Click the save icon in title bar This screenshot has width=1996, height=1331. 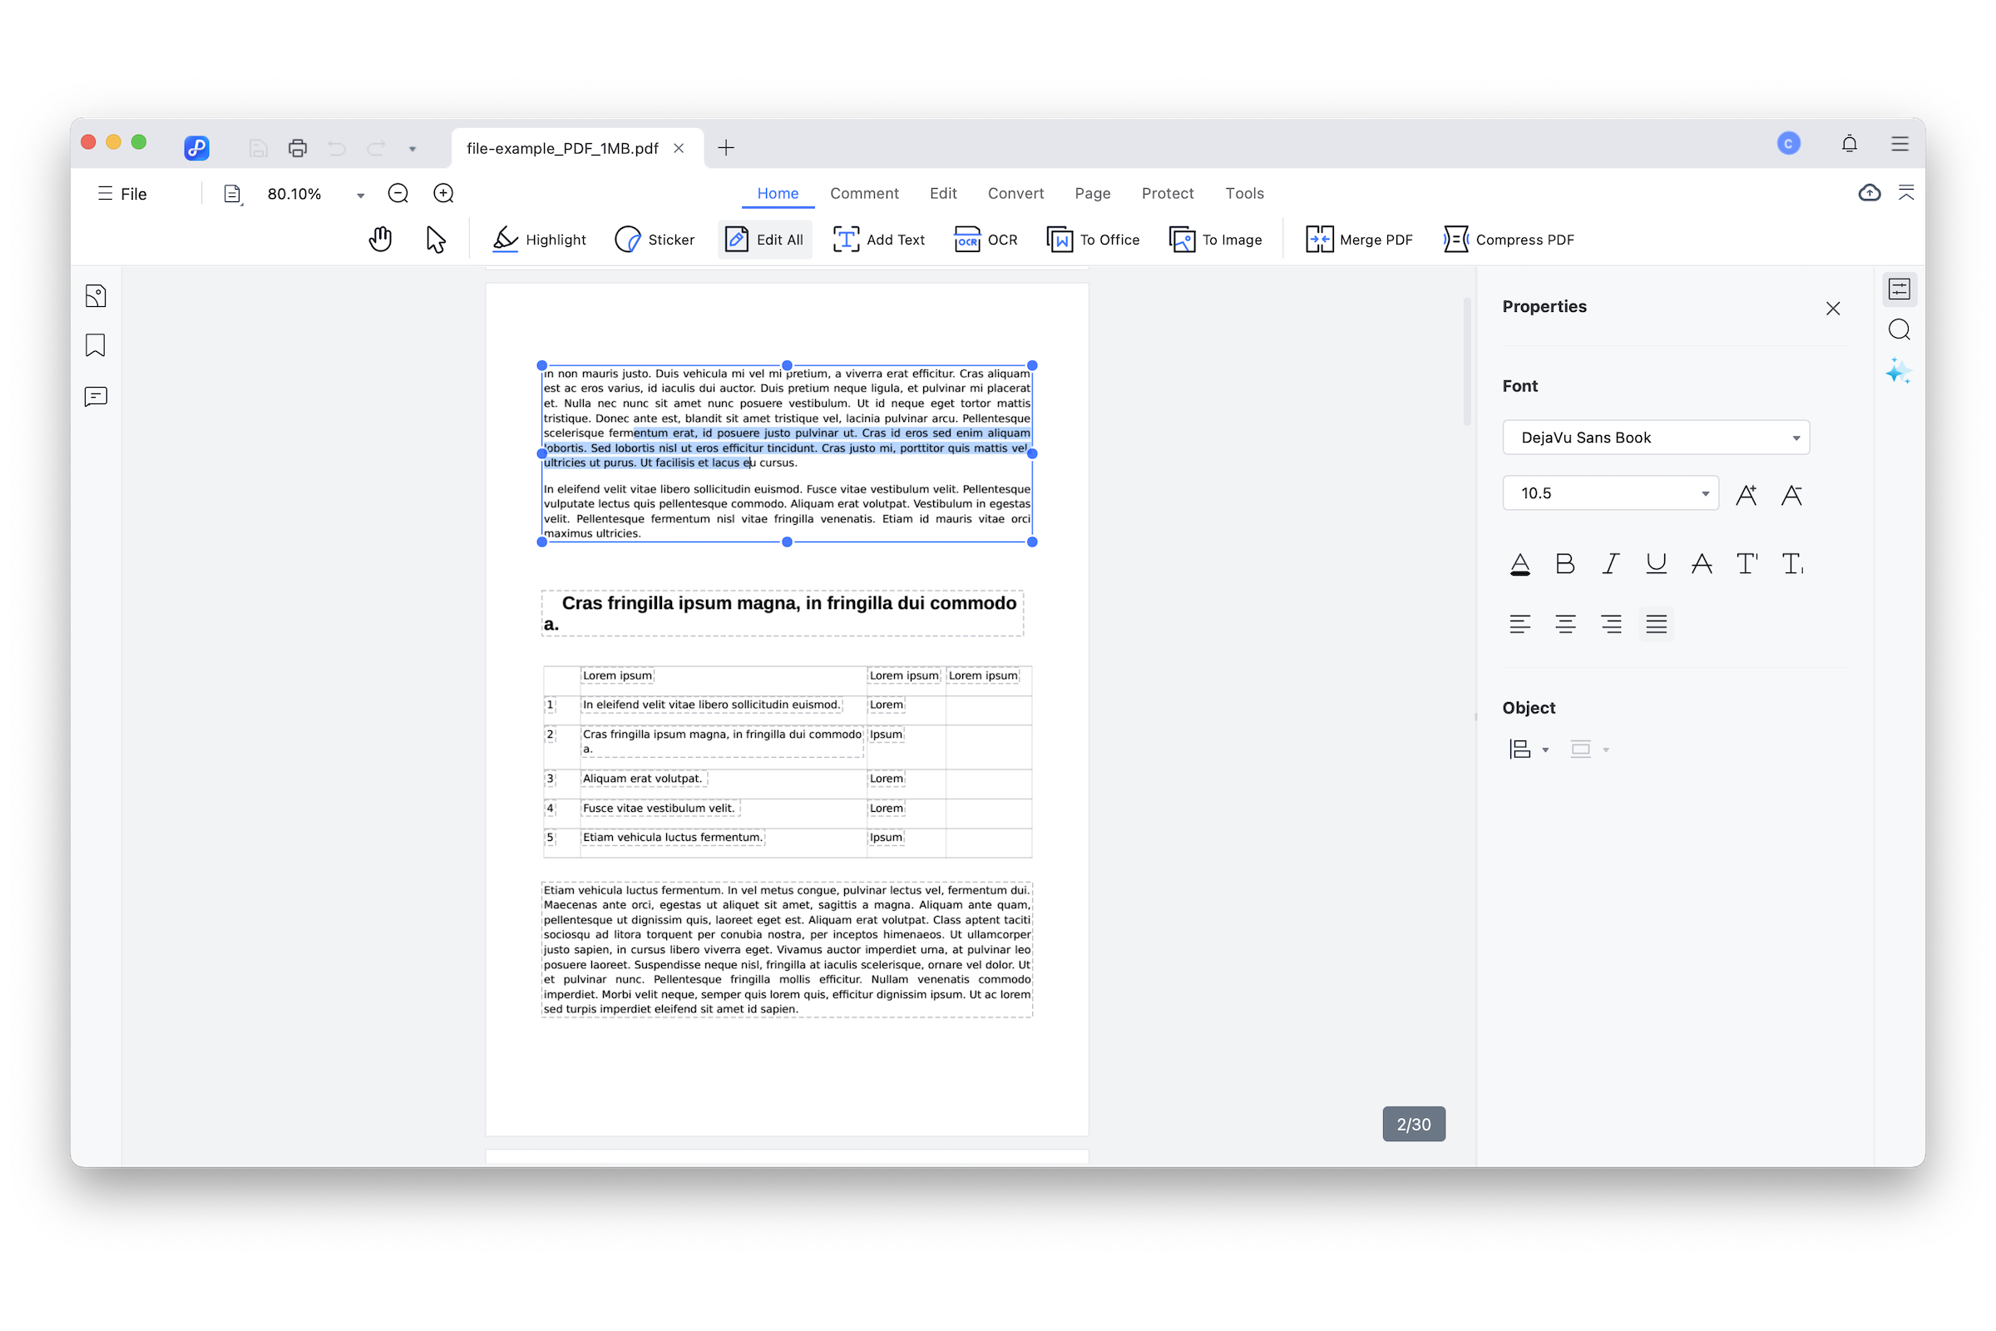(x=259, y=149)
